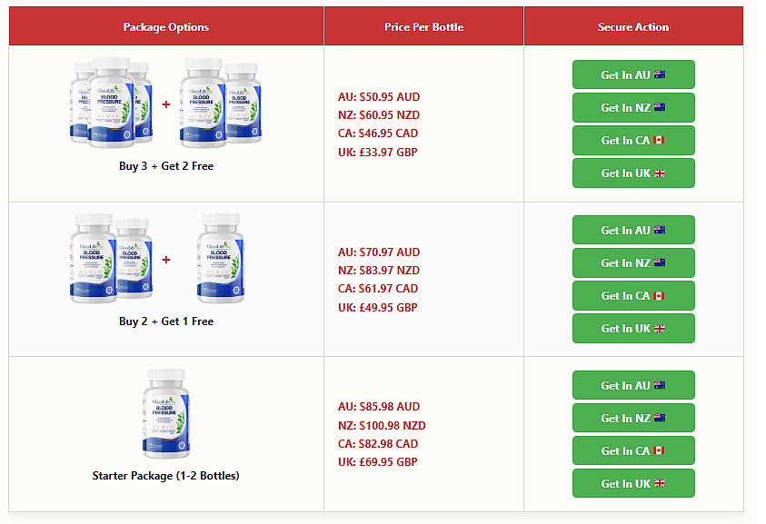Click the five-bottle Buy 3 product image
Screen dimensions: 766x524
point(166,103)
